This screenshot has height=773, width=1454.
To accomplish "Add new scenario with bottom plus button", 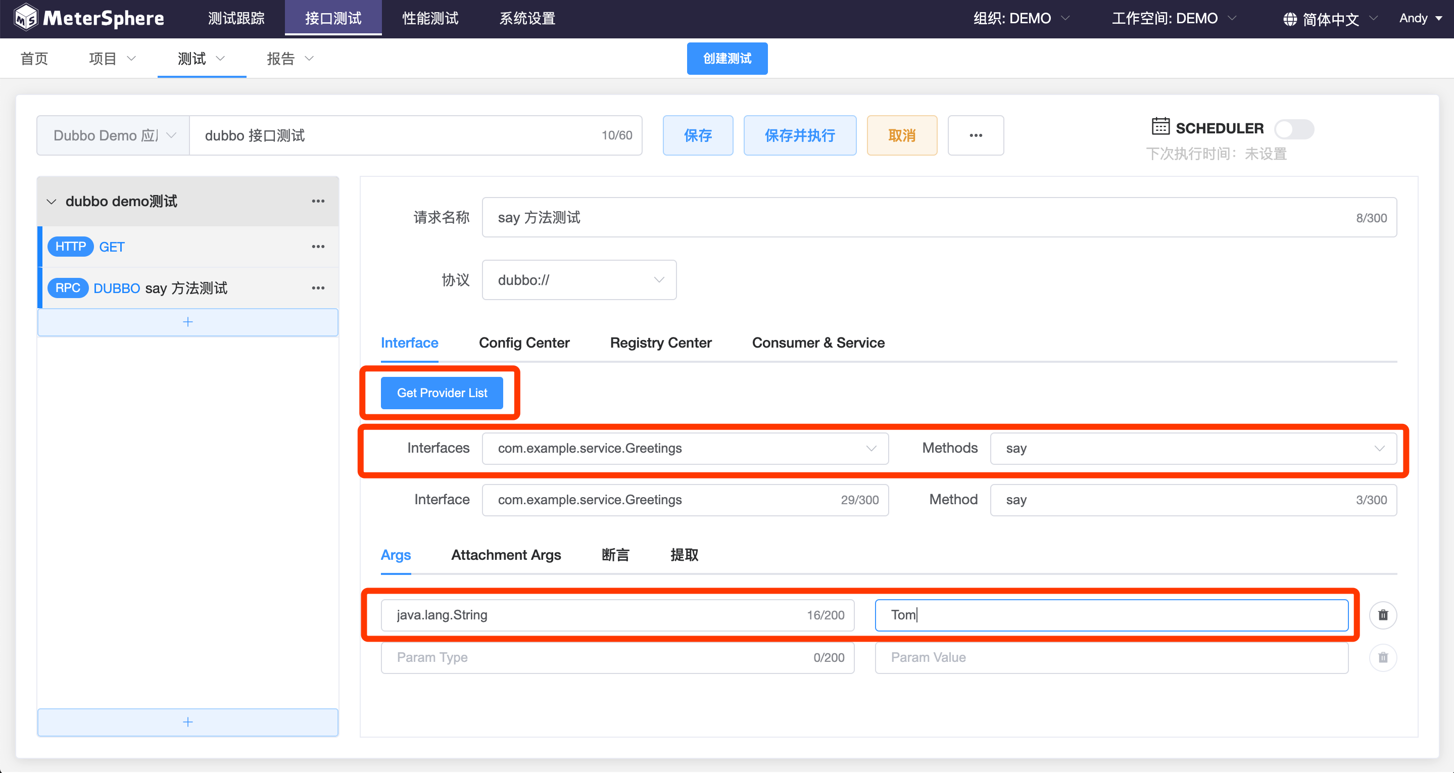I will (x=187, y=721).
